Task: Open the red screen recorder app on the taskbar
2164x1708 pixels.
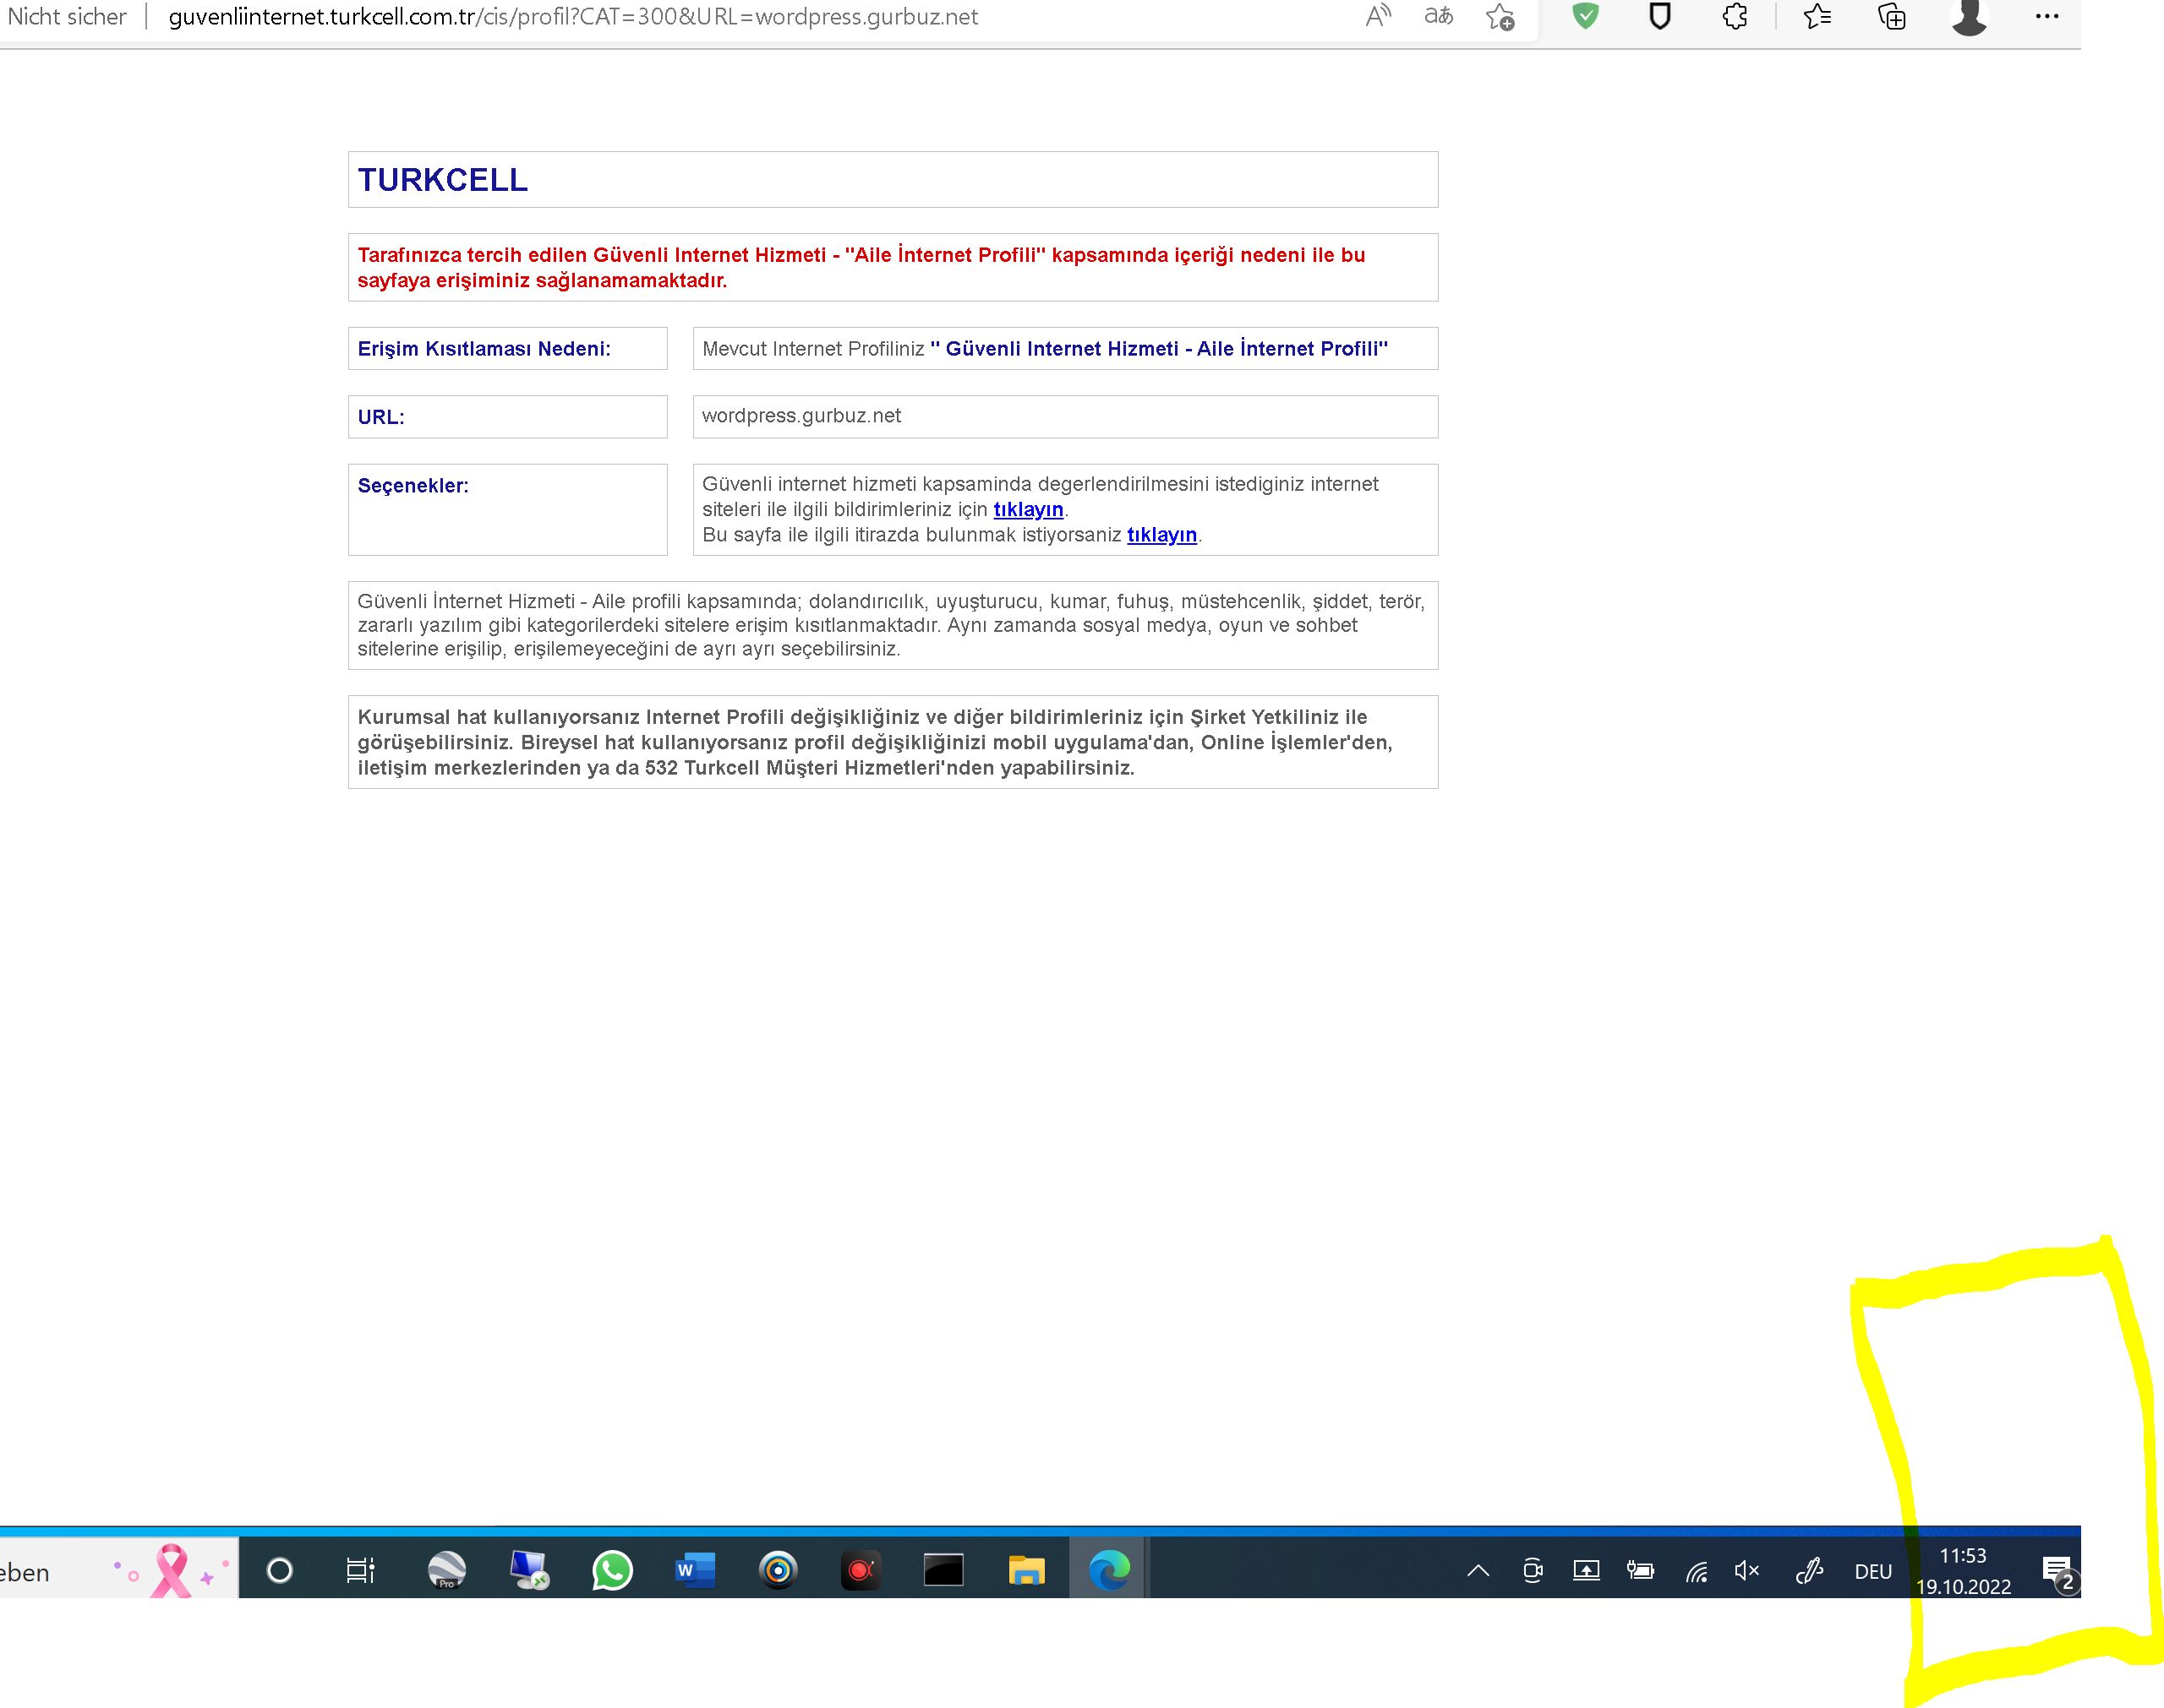Action: point(861,1570)
